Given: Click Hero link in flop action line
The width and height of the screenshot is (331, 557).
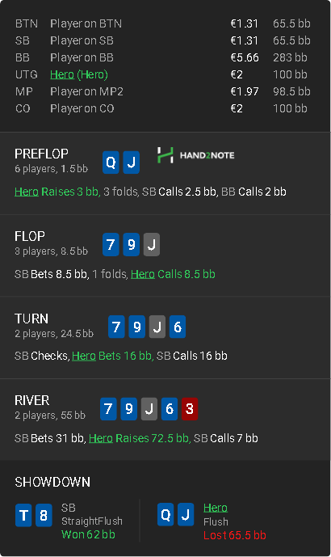Looking at the screenshot, I should 143,274.
